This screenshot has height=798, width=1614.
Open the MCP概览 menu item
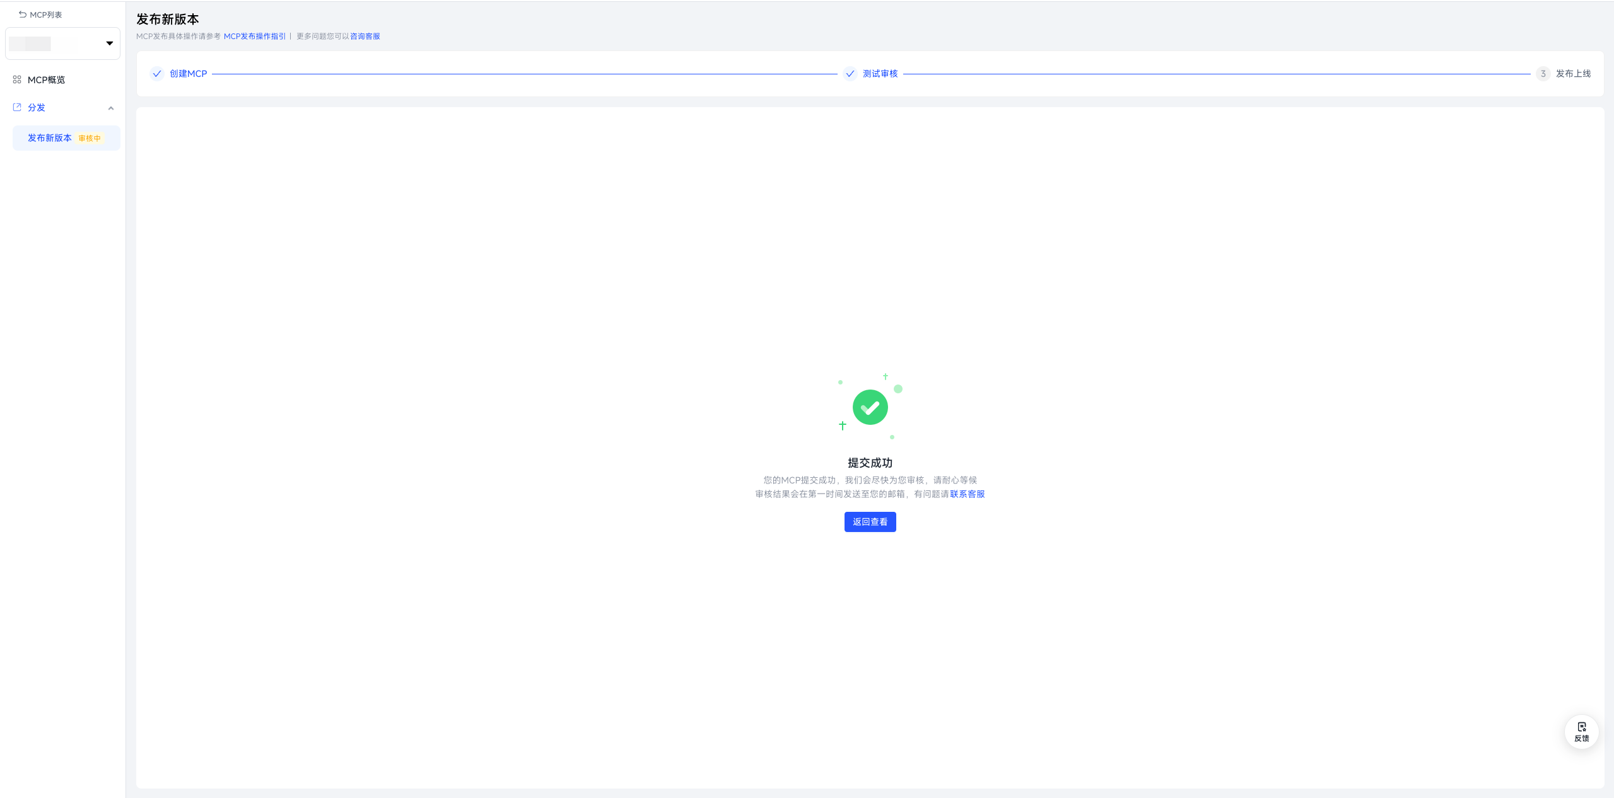(x=46, y=80)
